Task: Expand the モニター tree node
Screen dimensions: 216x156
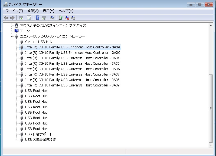Action: (x=12, y=31)
